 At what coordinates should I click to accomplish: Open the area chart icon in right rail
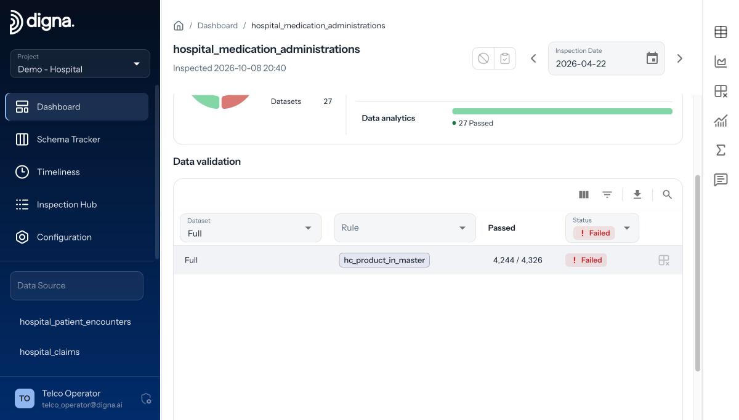(721, 61)
